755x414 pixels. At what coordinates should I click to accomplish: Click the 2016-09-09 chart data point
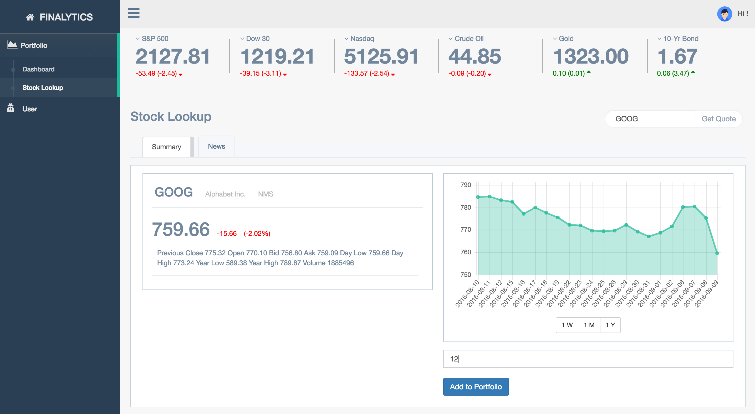717,253
